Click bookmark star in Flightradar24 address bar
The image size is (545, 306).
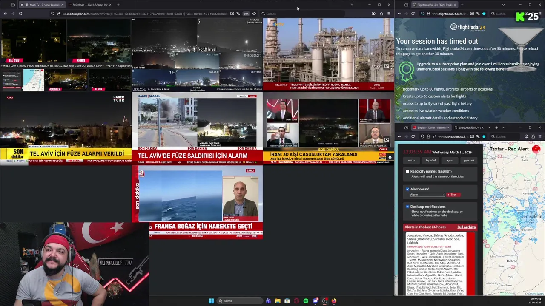tap(484, 14)
